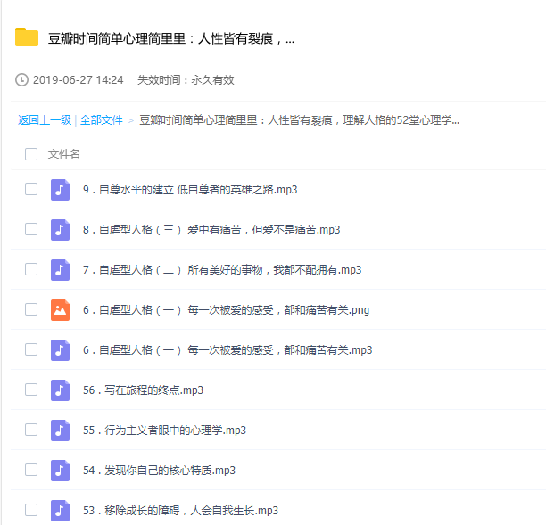
Task: Click the audio icon for 54．发现你自己的核心特质
Action: pos(60,471)
